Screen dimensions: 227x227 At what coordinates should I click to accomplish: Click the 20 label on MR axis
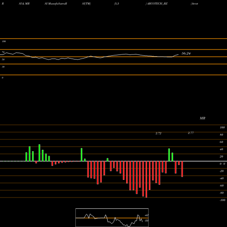point(222,157)
